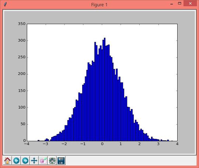This screenshot has height=168, width=199.
Task: Go forward to the next view
Action: (25, 161)
